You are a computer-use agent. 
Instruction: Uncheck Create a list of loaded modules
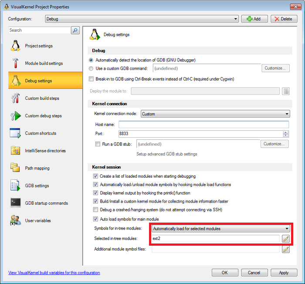point(95,176)
